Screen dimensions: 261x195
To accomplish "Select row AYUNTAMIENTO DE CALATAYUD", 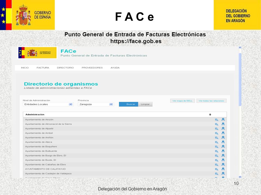I will pyautogui.click(x=125, y=169).
